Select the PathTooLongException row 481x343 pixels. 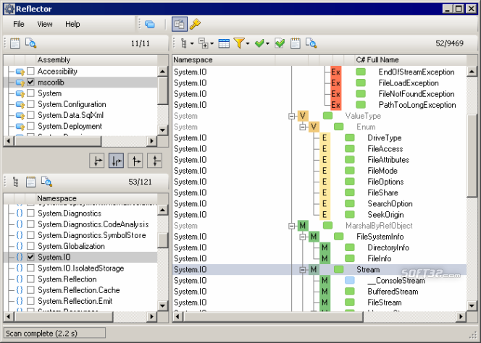319,105
